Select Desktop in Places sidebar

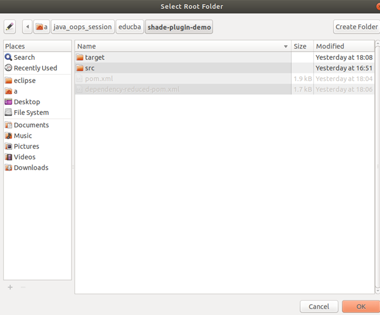(37, 102)
